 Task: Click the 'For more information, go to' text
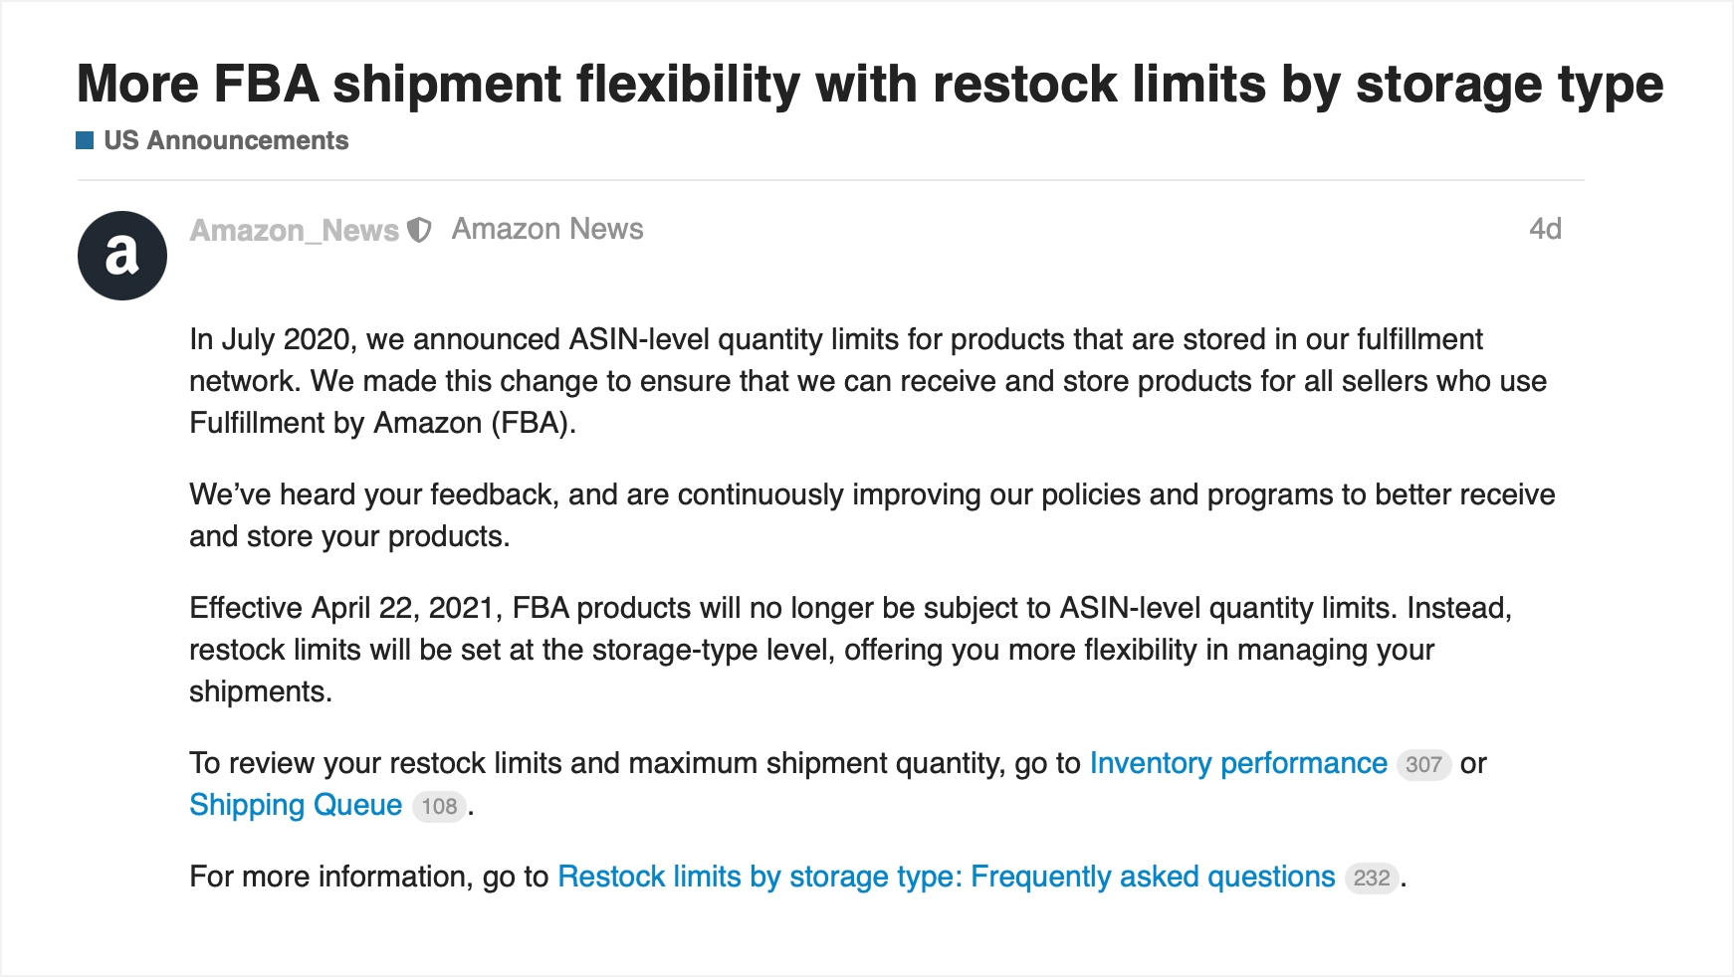369,877
